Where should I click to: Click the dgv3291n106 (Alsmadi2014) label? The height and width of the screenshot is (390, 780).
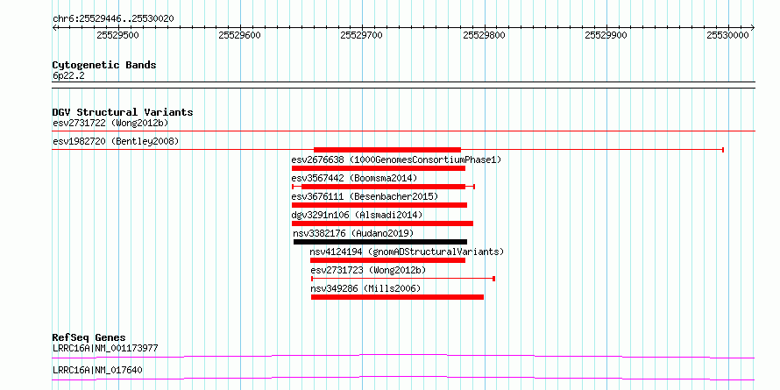click(x=357, y=215)
